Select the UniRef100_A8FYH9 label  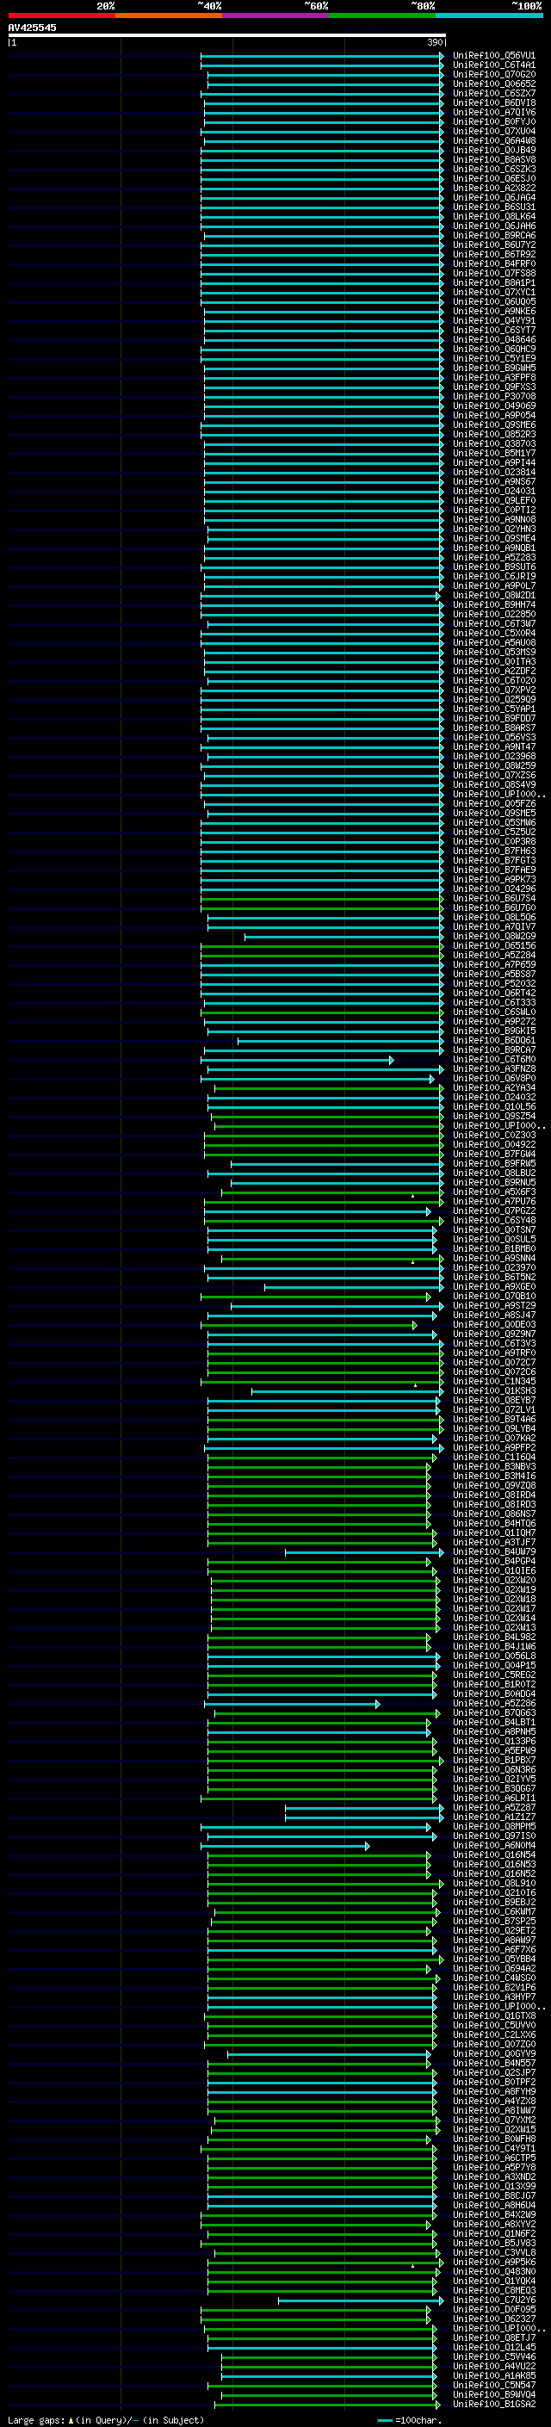pyautogui.click(x=494, y=2091)
